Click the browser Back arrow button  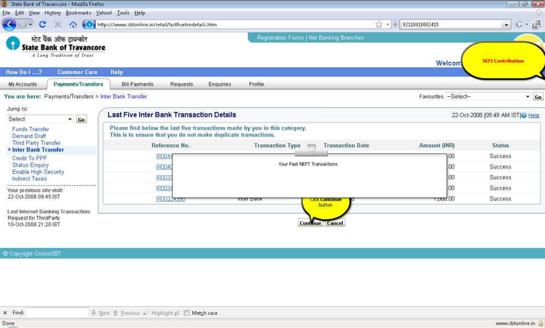click(x=9, y=25)
